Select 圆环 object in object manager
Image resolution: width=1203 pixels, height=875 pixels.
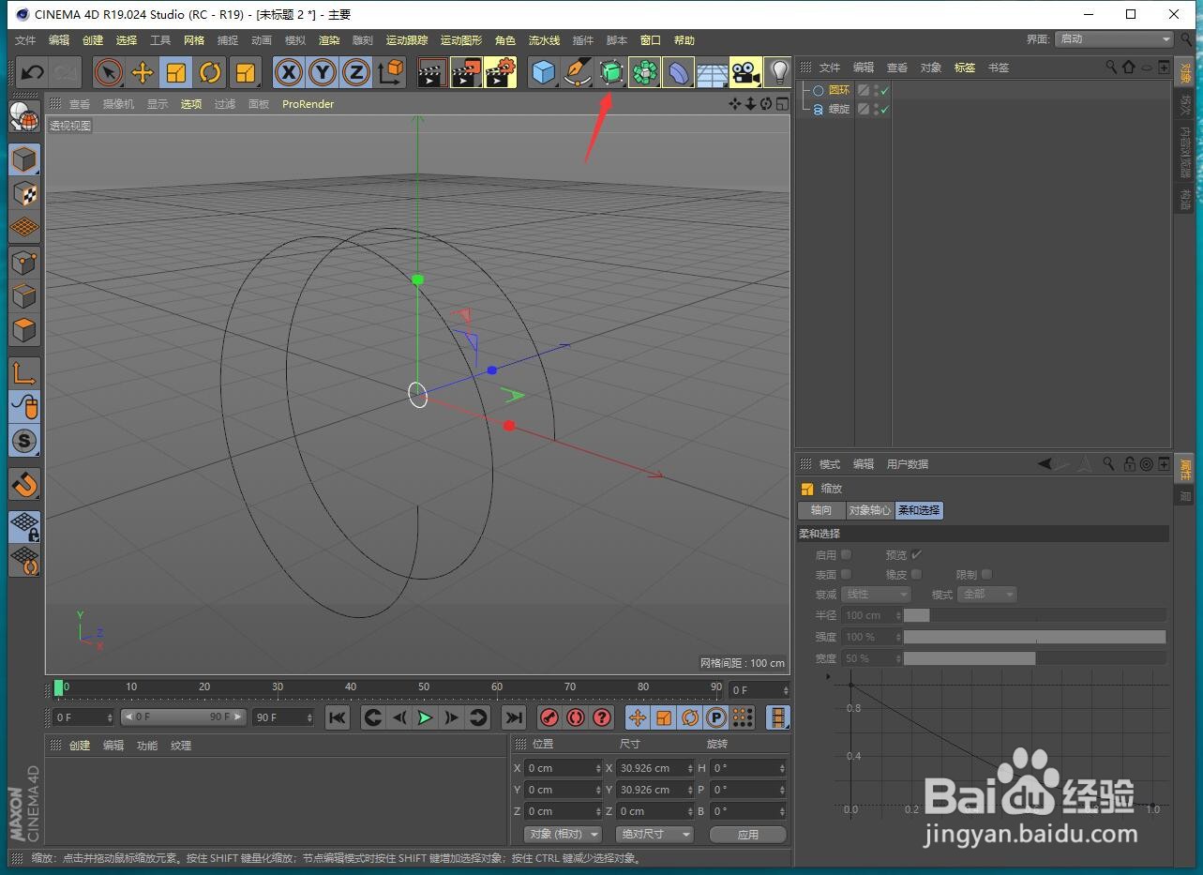[839, 90]
